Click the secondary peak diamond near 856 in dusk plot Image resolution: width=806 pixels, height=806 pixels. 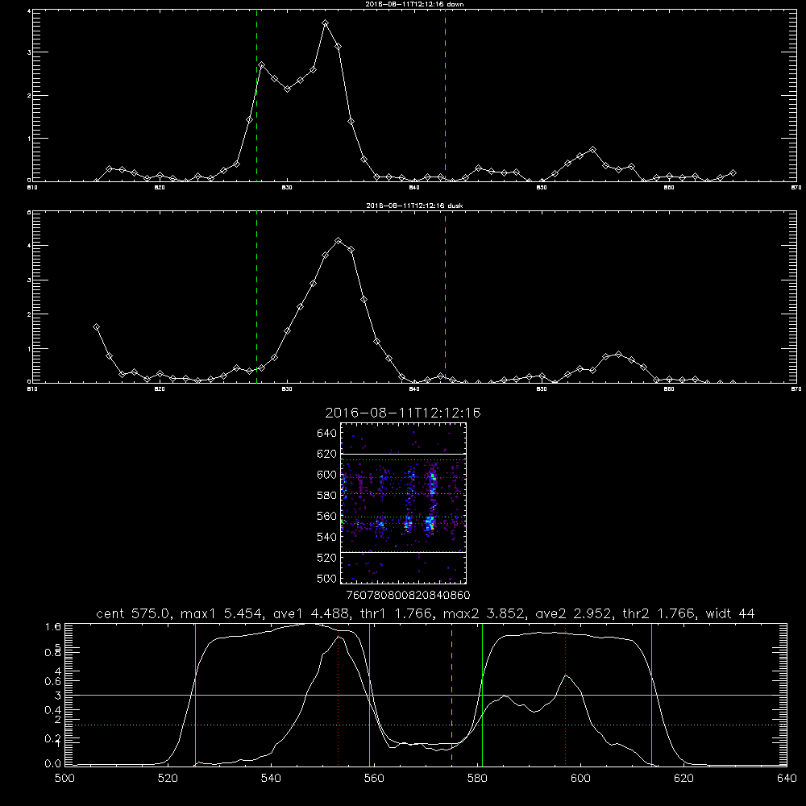click(x=618, y=354)
